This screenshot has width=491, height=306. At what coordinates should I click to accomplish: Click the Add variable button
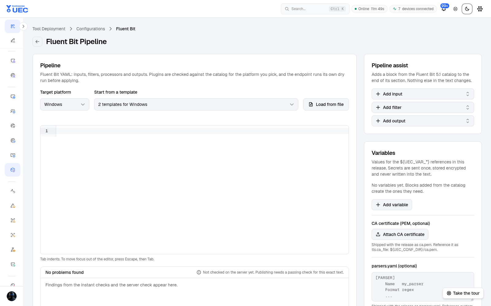coord(392,205)
